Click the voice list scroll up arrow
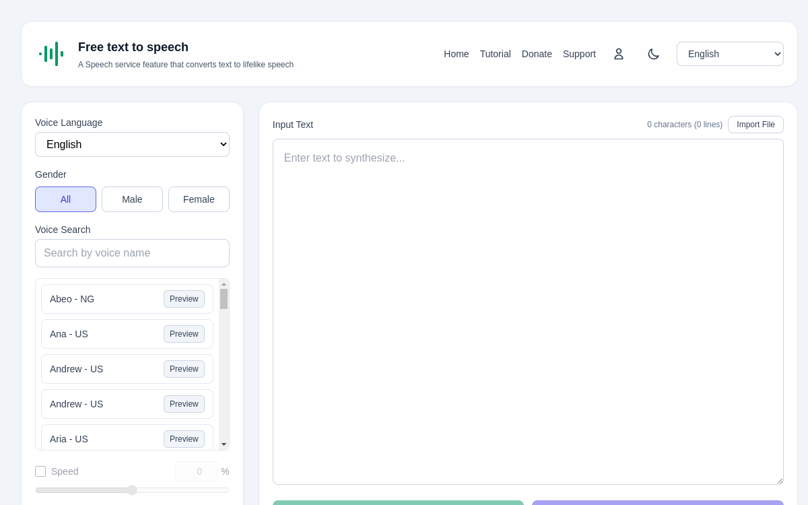The width and height of the screenshot is (808, 505). (x=224, y=284)
